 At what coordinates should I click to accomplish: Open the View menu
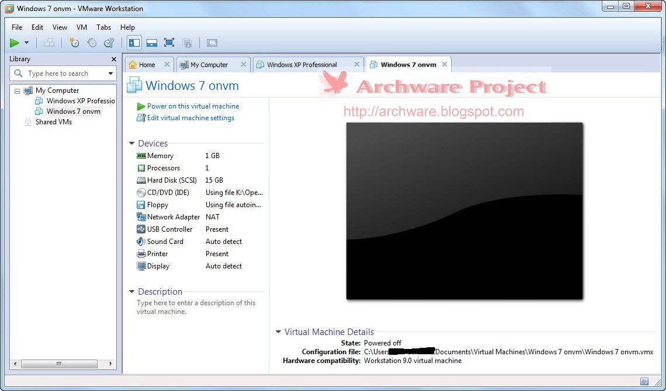pos(60,27)
